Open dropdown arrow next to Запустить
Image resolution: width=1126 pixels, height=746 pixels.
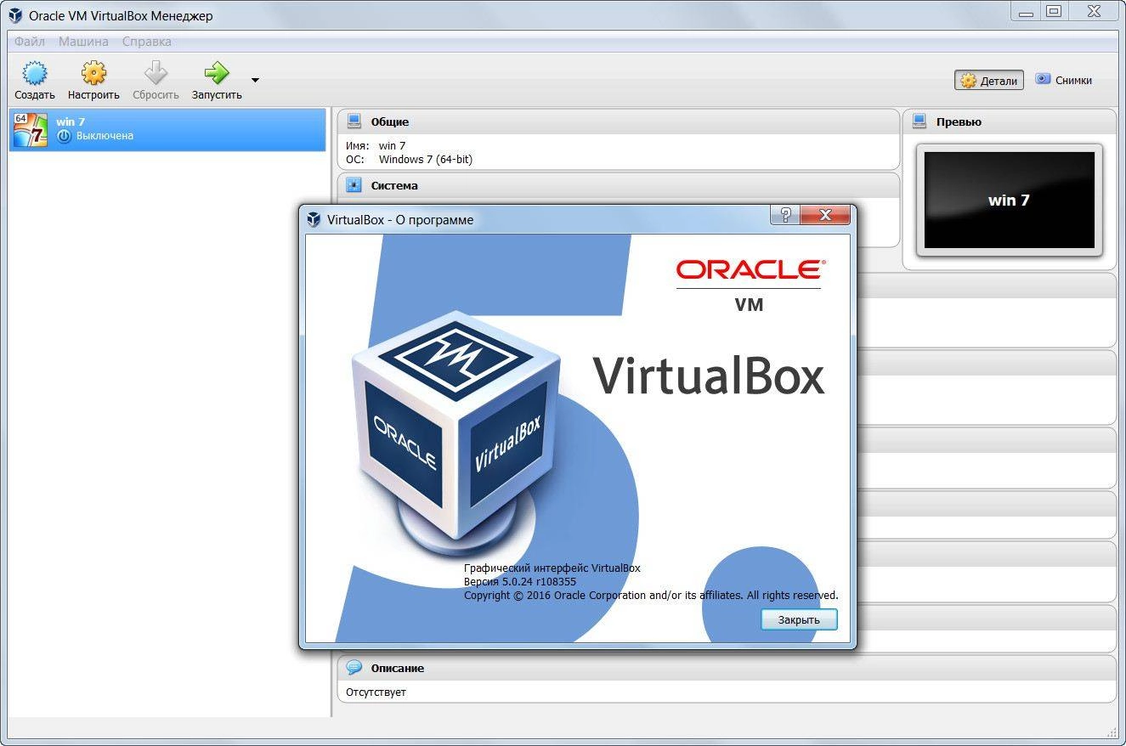point(255,81)
